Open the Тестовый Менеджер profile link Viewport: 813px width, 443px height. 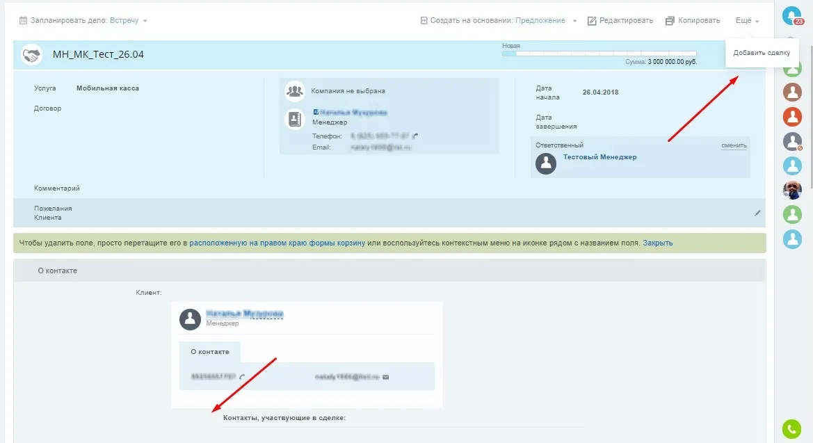(599, 157)
